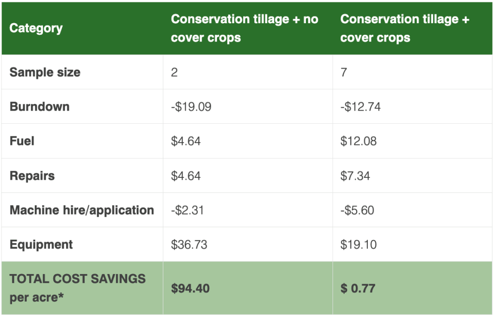The image size is (495, 317).
Task: Click the Equipment row label
Action: (41, 245)
